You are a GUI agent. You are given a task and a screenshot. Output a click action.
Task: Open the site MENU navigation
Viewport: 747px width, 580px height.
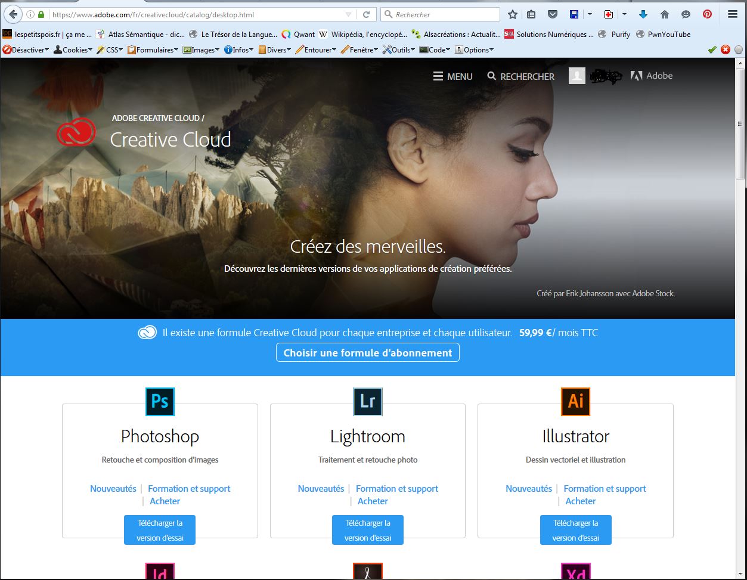(452, 76)
